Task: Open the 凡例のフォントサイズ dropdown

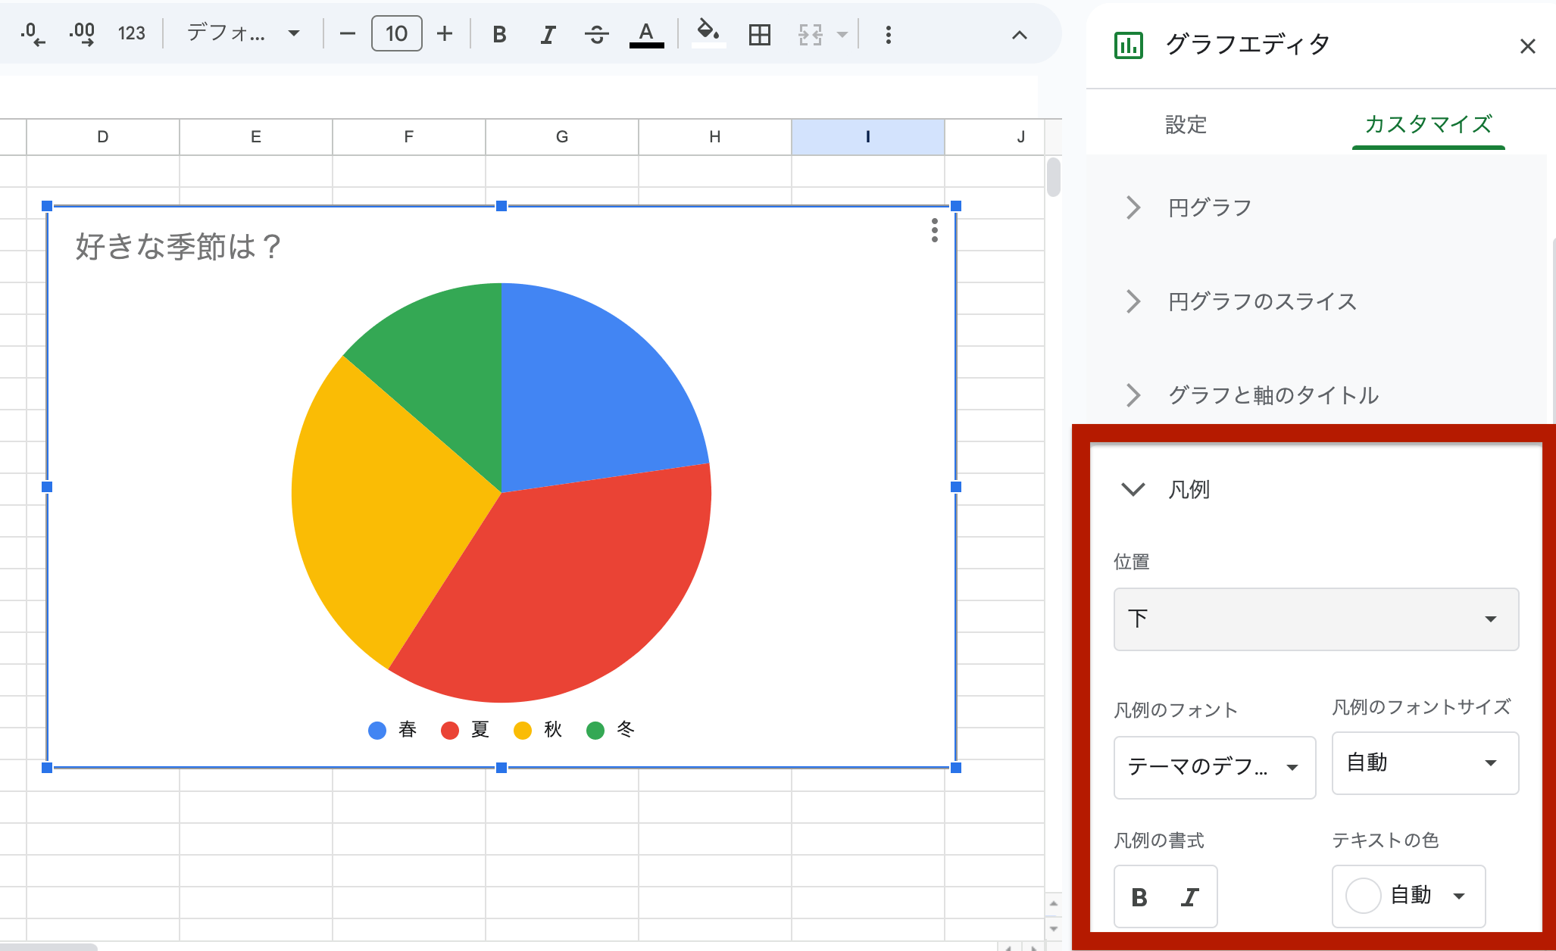Action: click(1424, 763)
